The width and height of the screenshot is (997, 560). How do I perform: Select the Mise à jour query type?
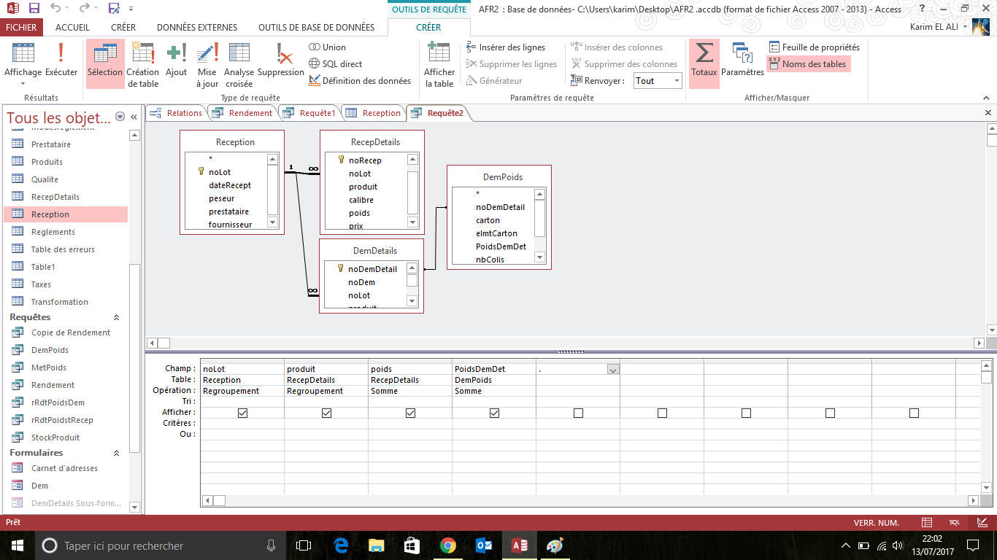207,64
